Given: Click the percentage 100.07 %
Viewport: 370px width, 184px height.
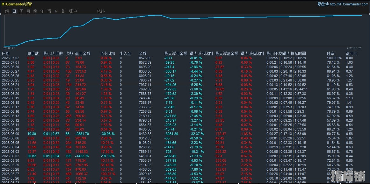Looking at the screenshot, I should (108, 174).
